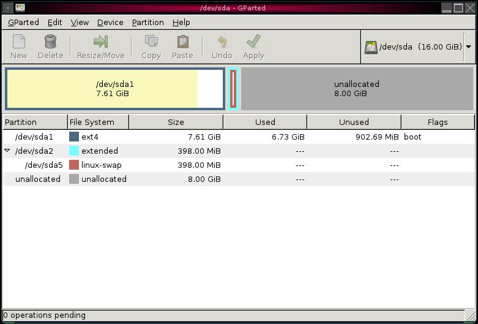Open the Edit menu
This screenshot has width=478, height=324.
(54, 22)
